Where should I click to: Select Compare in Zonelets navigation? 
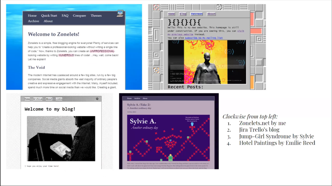[x=79, y=15]
